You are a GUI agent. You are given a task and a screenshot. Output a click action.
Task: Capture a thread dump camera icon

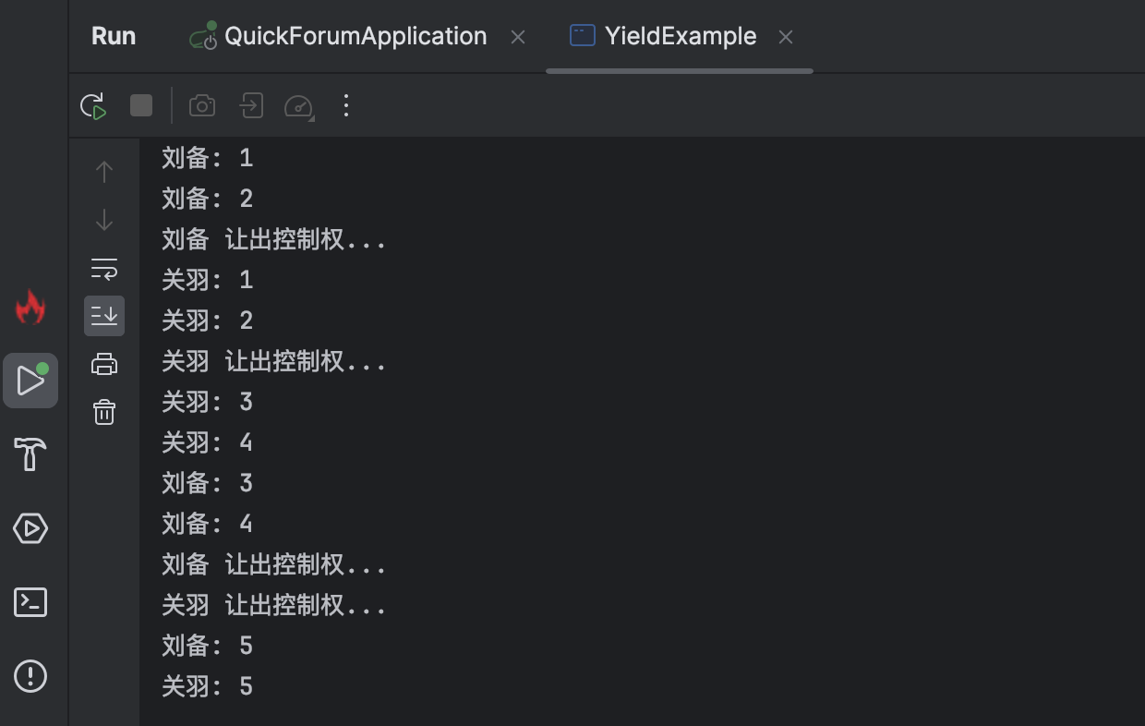tap(202, 106)
